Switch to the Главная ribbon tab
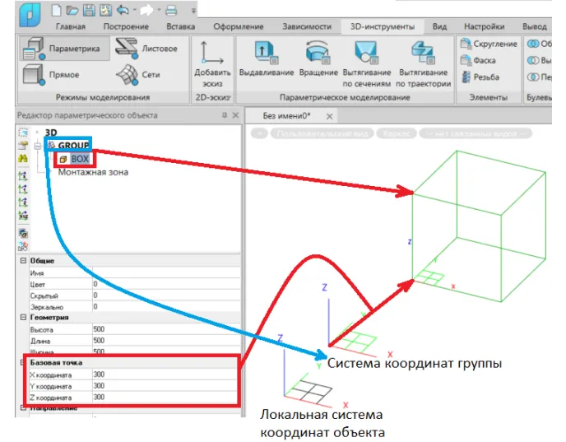Screen dimensions: 566x442 click(x=71, y=26)
